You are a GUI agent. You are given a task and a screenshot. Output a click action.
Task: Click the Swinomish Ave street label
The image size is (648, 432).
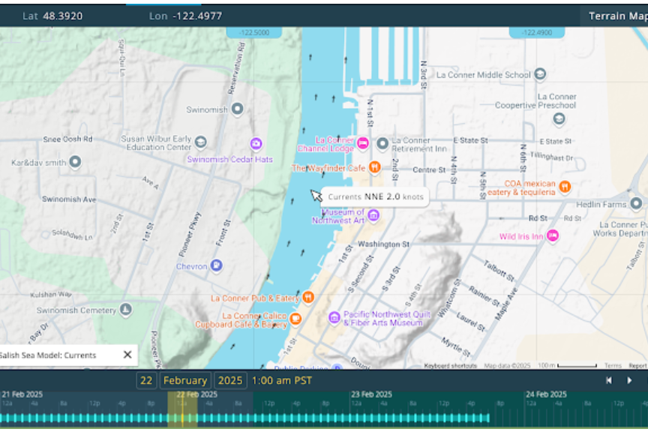pos(69,199)
